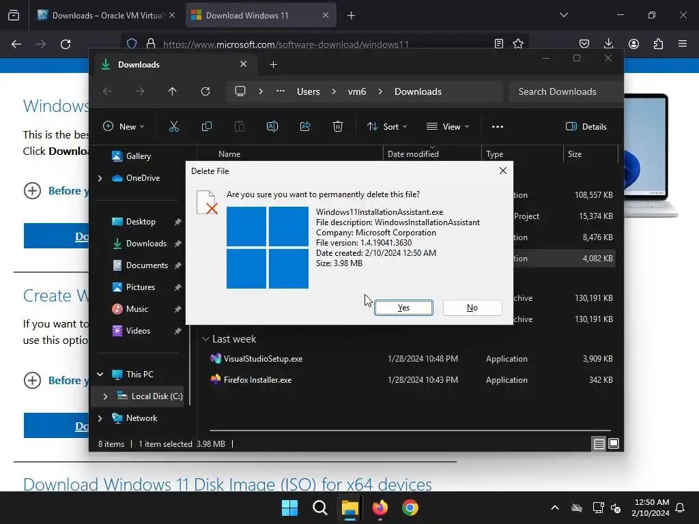Click the Paste icon in Explorer toolbar
699x524 pixels.
point(240,126)
